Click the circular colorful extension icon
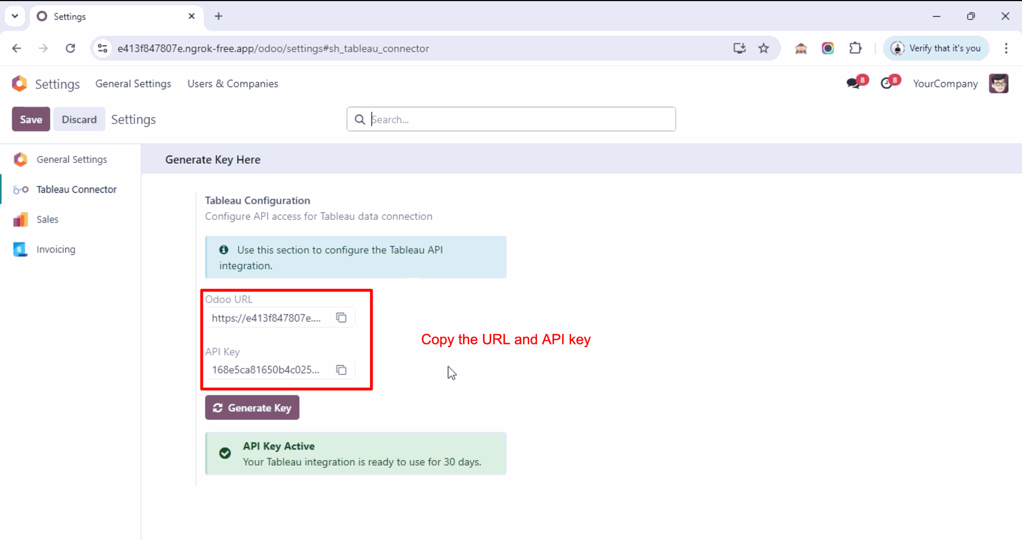Viewport: 1022px width, 540px height. click(828, 48)
